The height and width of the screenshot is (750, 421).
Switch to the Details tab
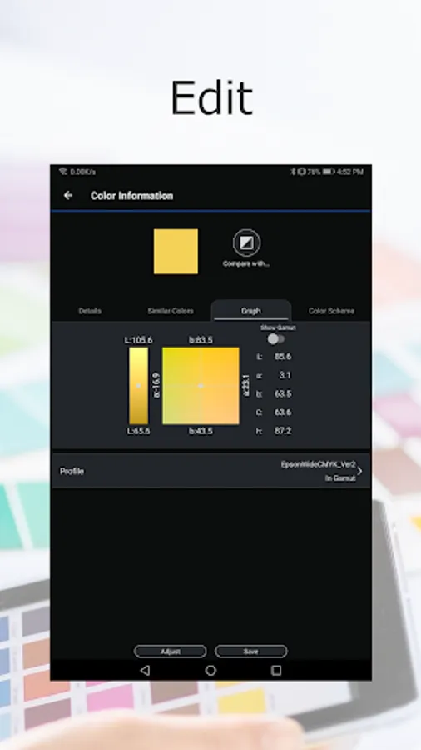point(90,311)
